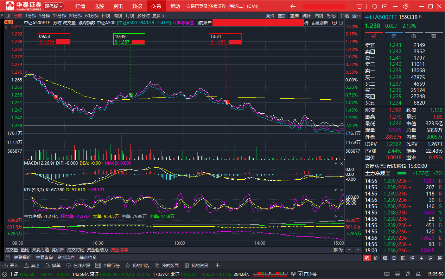This screenshot has height=279, width=445.
Task: Click the S sell marker on chart
Action: [x=131, y=95]
